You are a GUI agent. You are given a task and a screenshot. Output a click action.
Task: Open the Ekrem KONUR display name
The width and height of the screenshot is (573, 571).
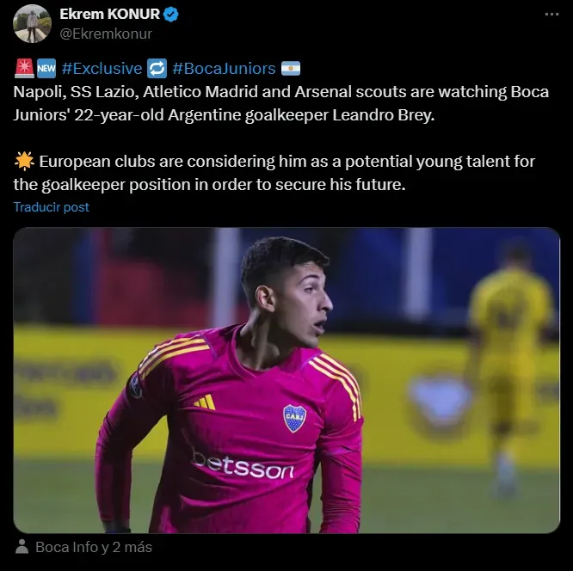(109, 15)
